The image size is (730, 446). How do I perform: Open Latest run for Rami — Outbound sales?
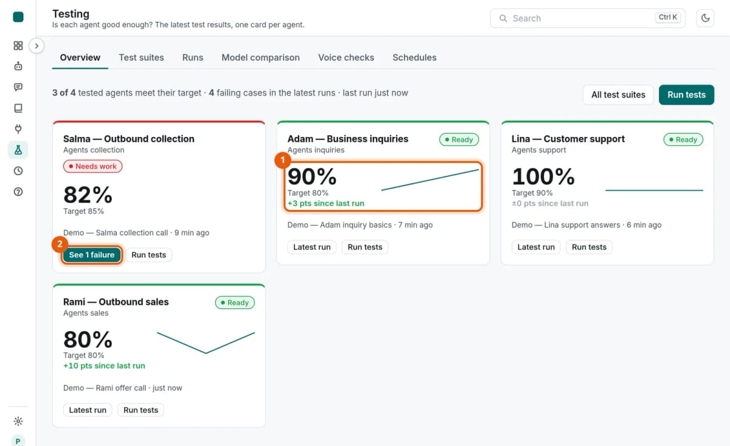tap(88, 410)
